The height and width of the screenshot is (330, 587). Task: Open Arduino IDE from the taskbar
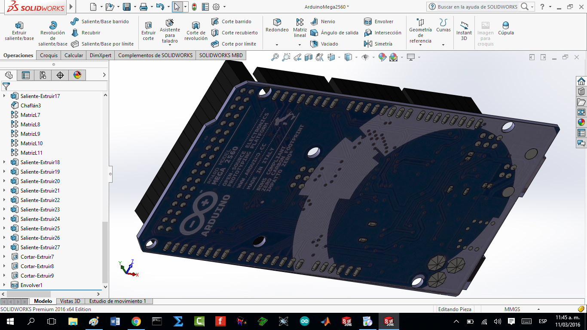[304, 321]
